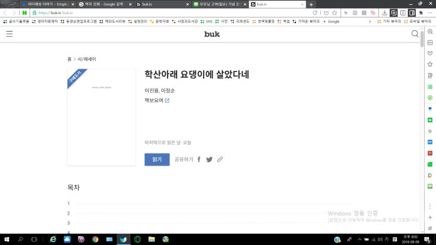Copy the book link via chain icon
Viewport: 436px width, 245px height.
(x=220, y=159)
